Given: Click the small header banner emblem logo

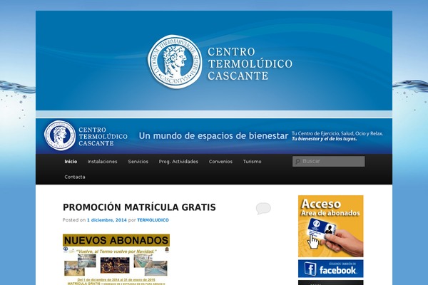Looking at the screenshot, I should pyautogui.click(x=60, y=135).
